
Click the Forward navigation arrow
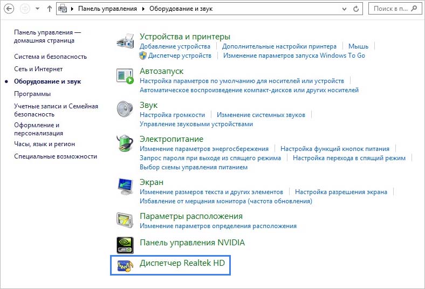click(25, 9)
